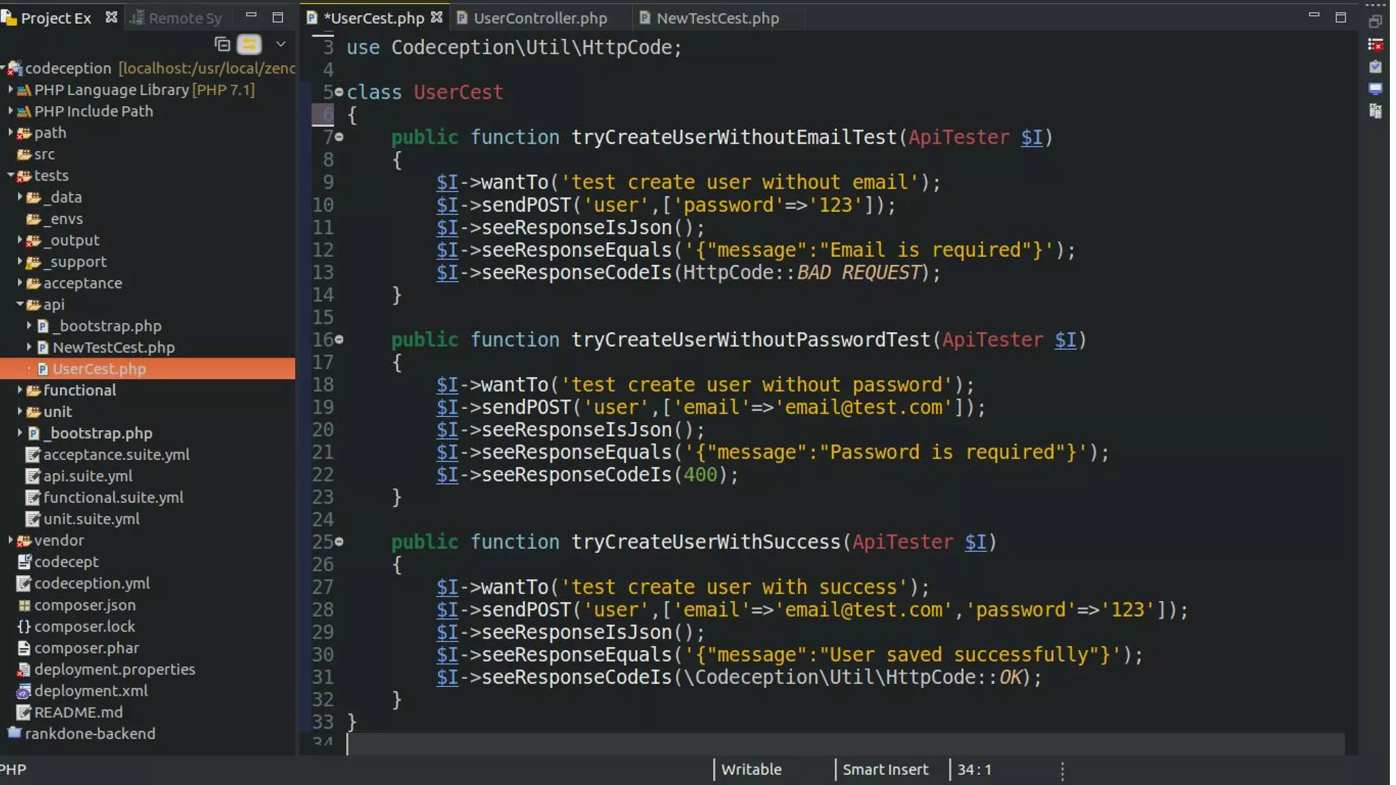The width and height of the screenshot is (1396, 785).
Task: Open api.suite.yml file in tree
Action: click(87, 476)
